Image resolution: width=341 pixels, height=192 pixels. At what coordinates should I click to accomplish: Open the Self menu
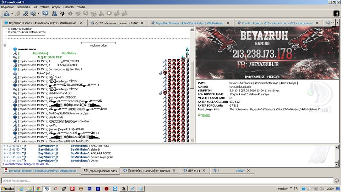tap(35, 7)
